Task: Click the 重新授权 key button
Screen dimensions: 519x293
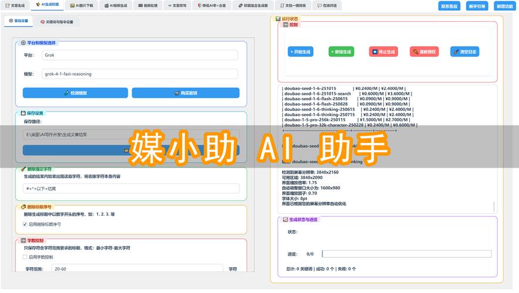Action: (x=424, y=52)
